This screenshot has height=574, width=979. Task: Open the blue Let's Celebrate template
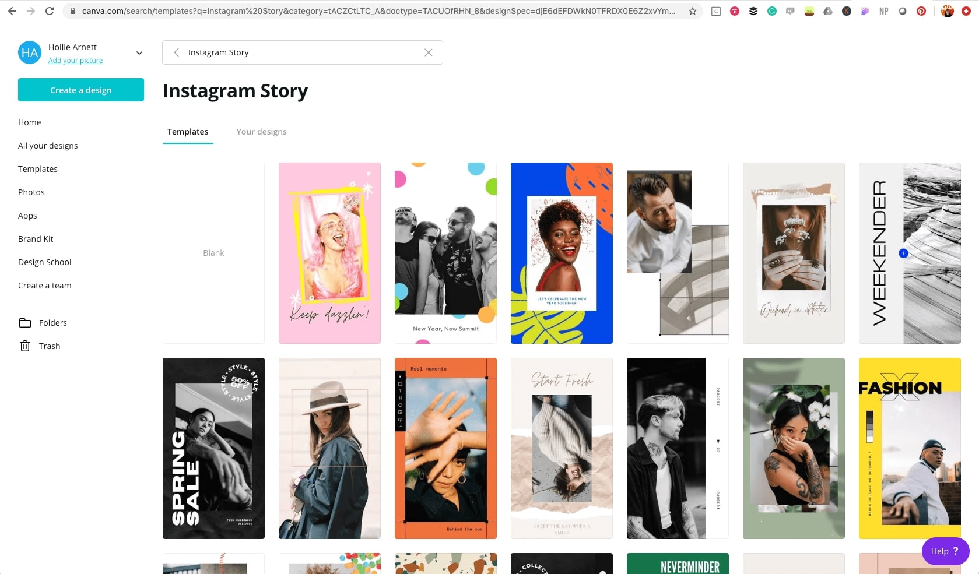coord(562,253)
